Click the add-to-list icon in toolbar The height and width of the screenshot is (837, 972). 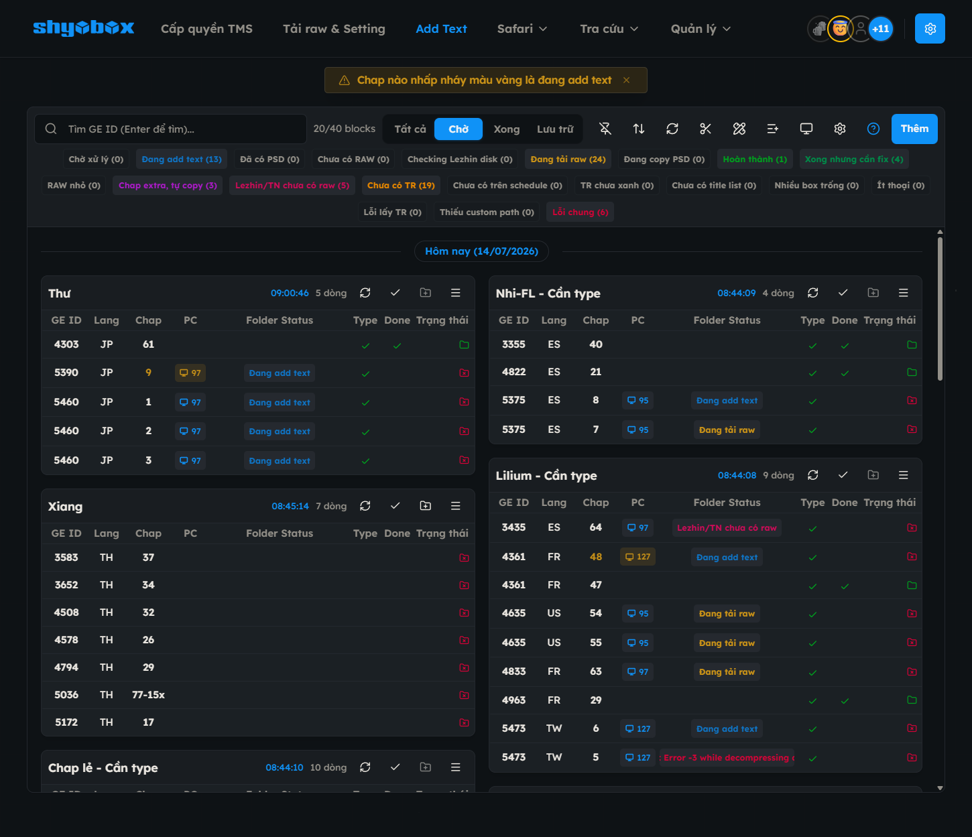pos(773,129)
